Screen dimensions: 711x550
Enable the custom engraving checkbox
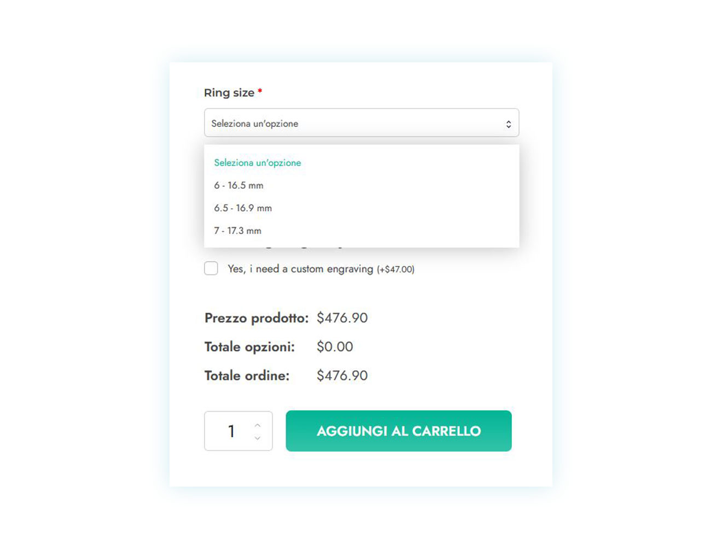211,268
